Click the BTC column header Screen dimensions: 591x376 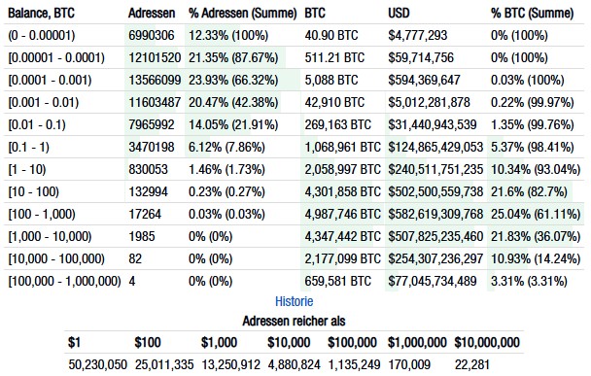tap(315, 14)
